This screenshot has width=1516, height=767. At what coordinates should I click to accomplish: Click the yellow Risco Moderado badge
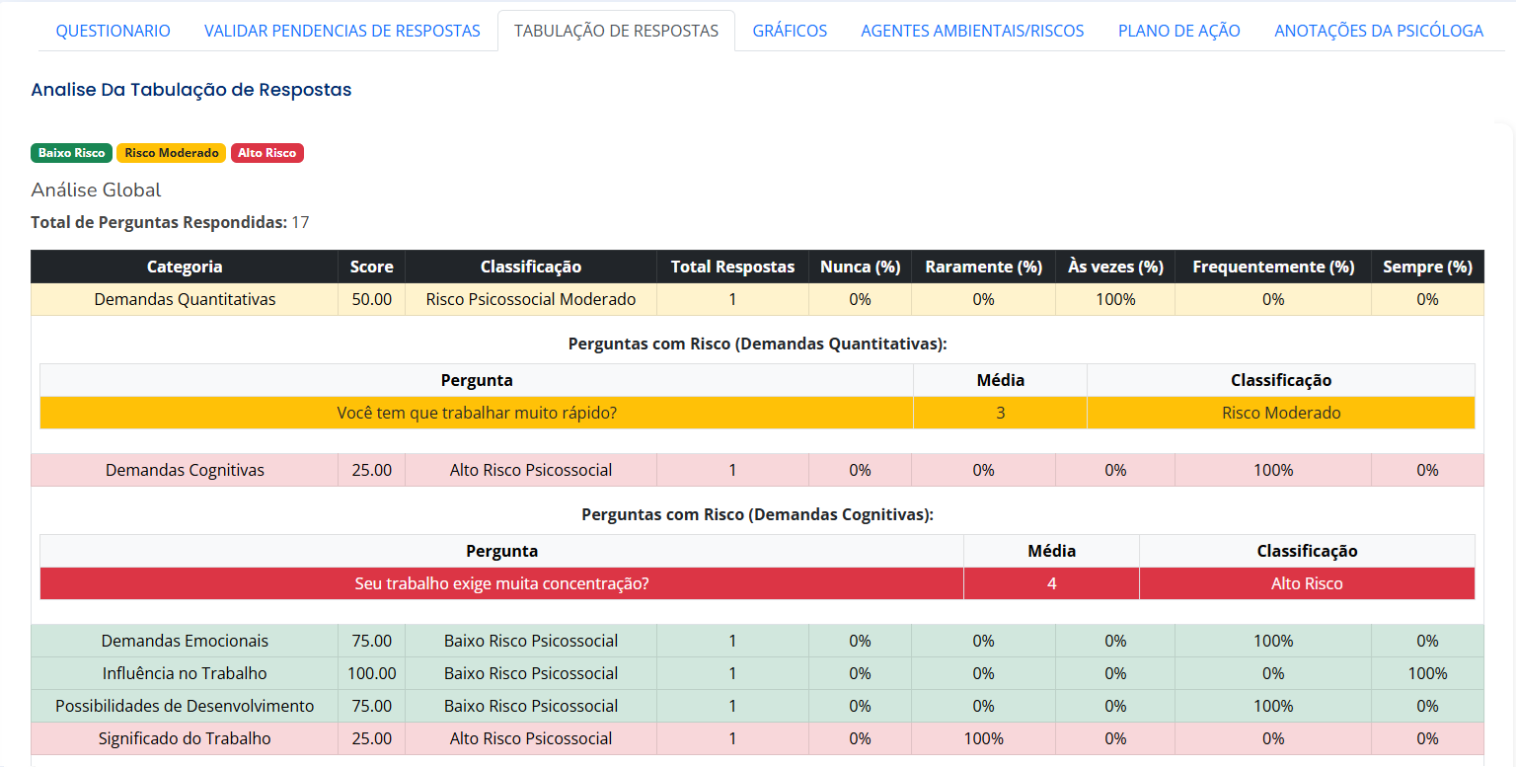click(x=172, y=153)
